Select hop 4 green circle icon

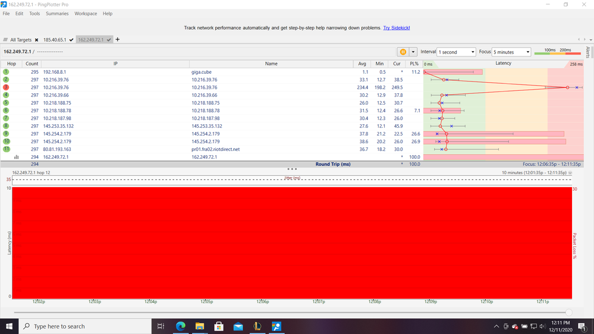pyautogui.click(x=6, y=95)
